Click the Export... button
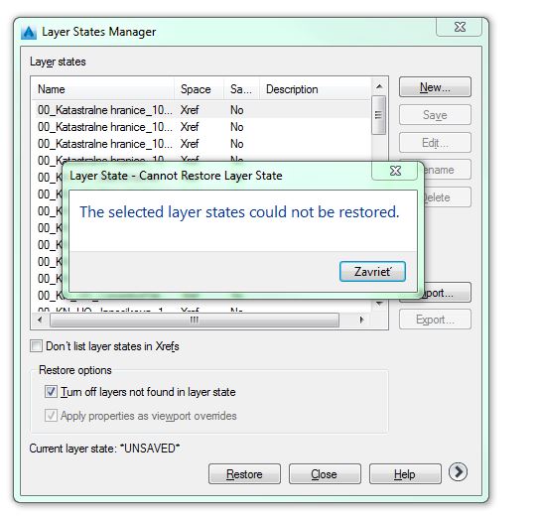This screenshot has width=538, height=516. point(435,320)
